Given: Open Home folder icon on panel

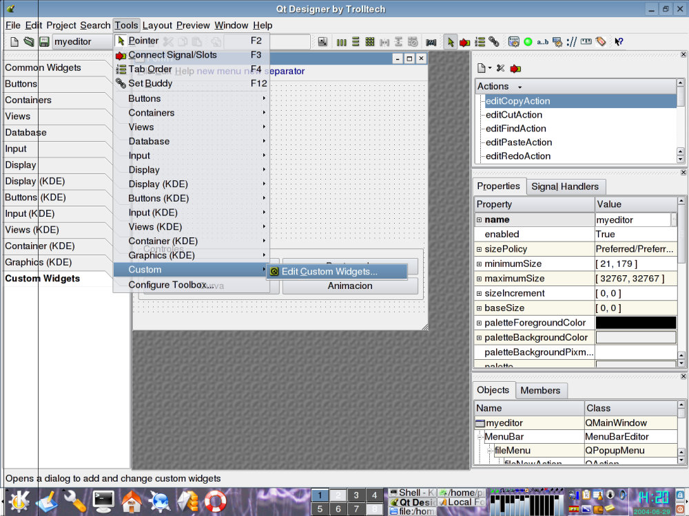Looking at the screenshot, I should pos(132,502).
